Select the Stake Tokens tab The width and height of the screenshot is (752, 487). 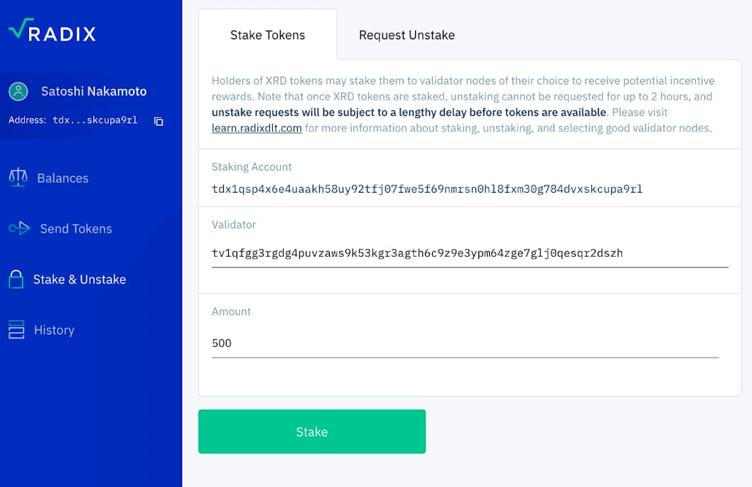pos(268,34)
